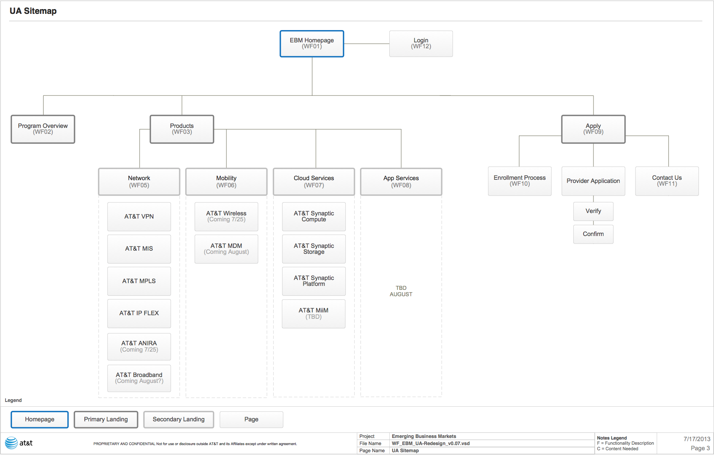The image size is (714, 455).
Task: Select the Notes Legend heading
Action: click(x=612, y=438)
